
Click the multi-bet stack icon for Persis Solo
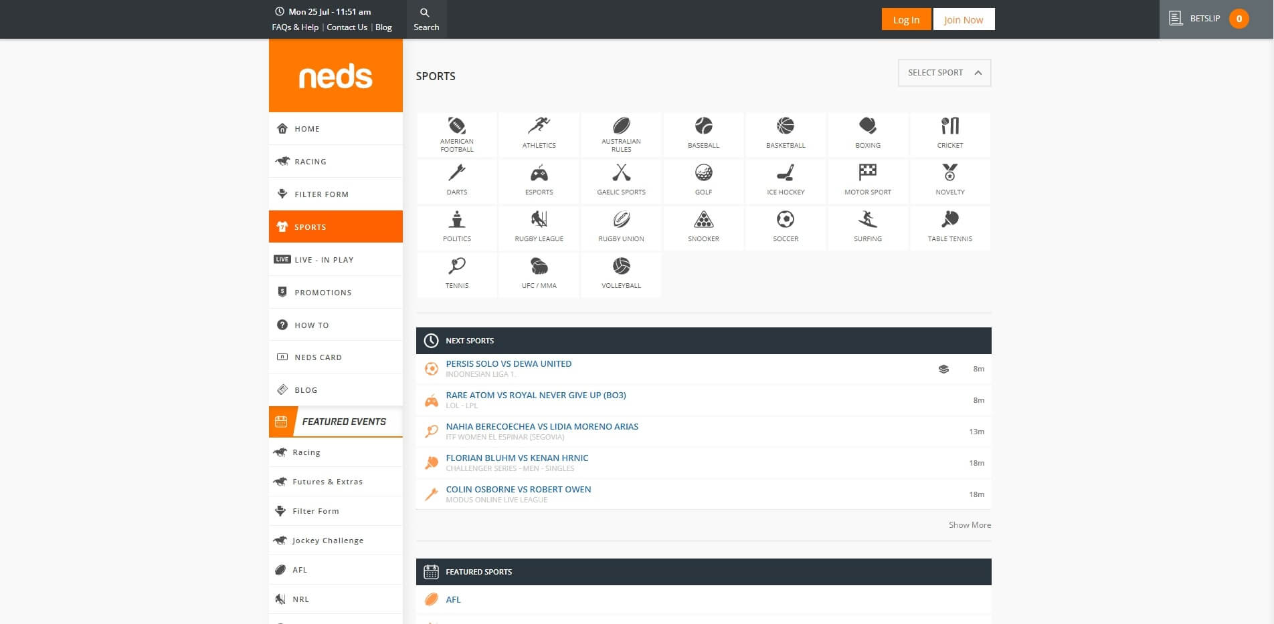pyautogui.click(x=943, y=369)
